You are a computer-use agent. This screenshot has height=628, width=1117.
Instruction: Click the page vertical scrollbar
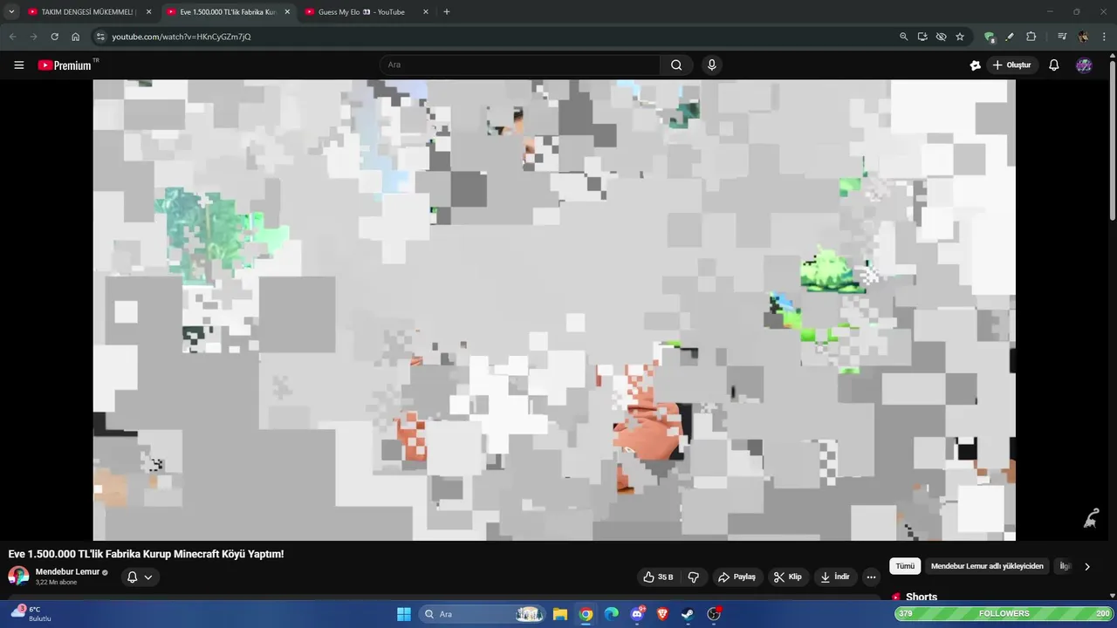point(1112,140)
